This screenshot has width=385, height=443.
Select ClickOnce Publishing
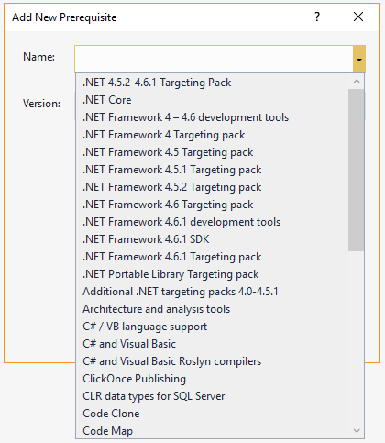(x=212, y=379)
